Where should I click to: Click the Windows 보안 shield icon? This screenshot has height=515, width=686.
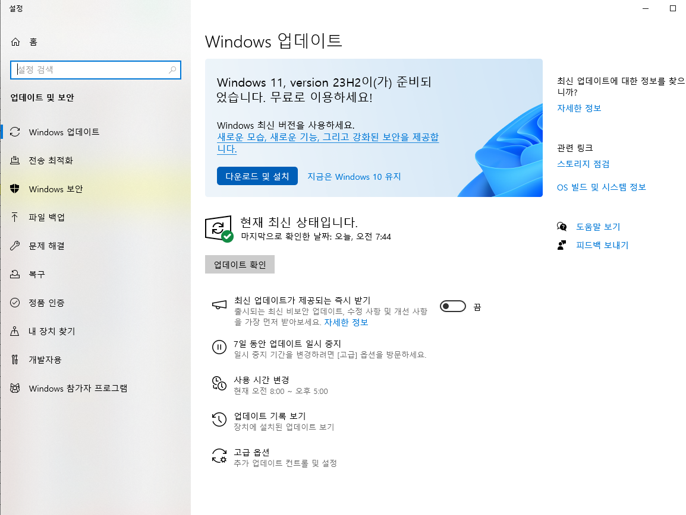[x=15, y=189]
